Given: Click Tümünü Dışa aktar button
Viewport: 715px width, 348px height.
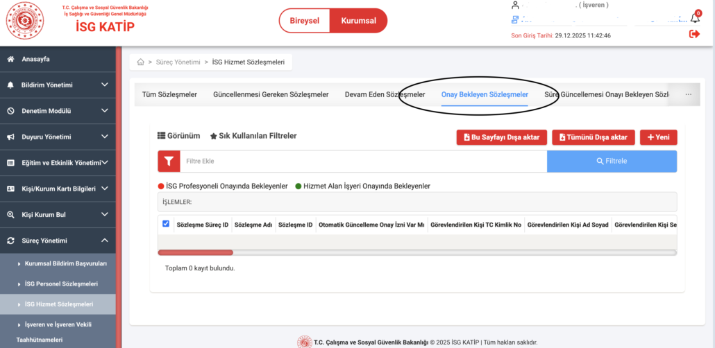Looking at the screenshot, I should coord(593,137).
